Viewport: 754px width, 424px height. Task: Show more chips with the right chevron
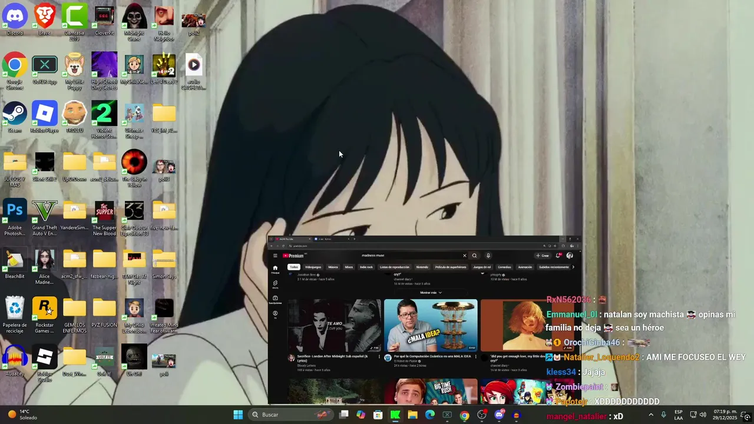click(573, 267)
